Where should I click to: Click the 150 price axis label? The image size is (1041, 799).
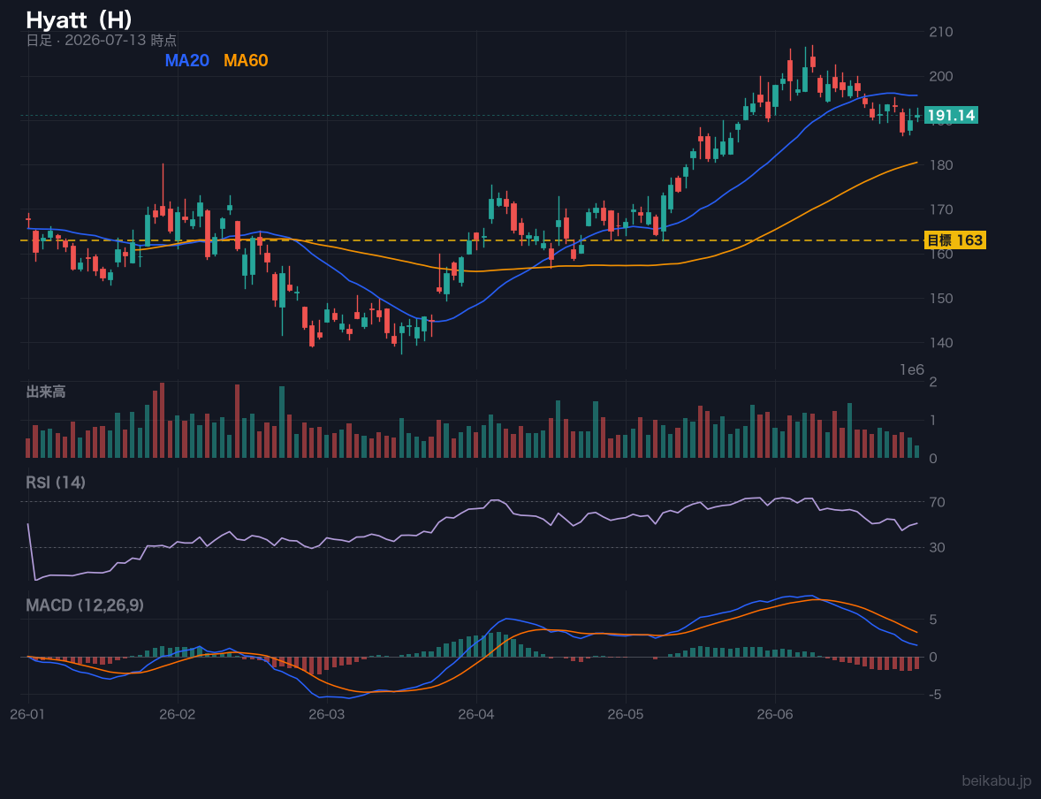pyautogui.click(x=941, y=298)
